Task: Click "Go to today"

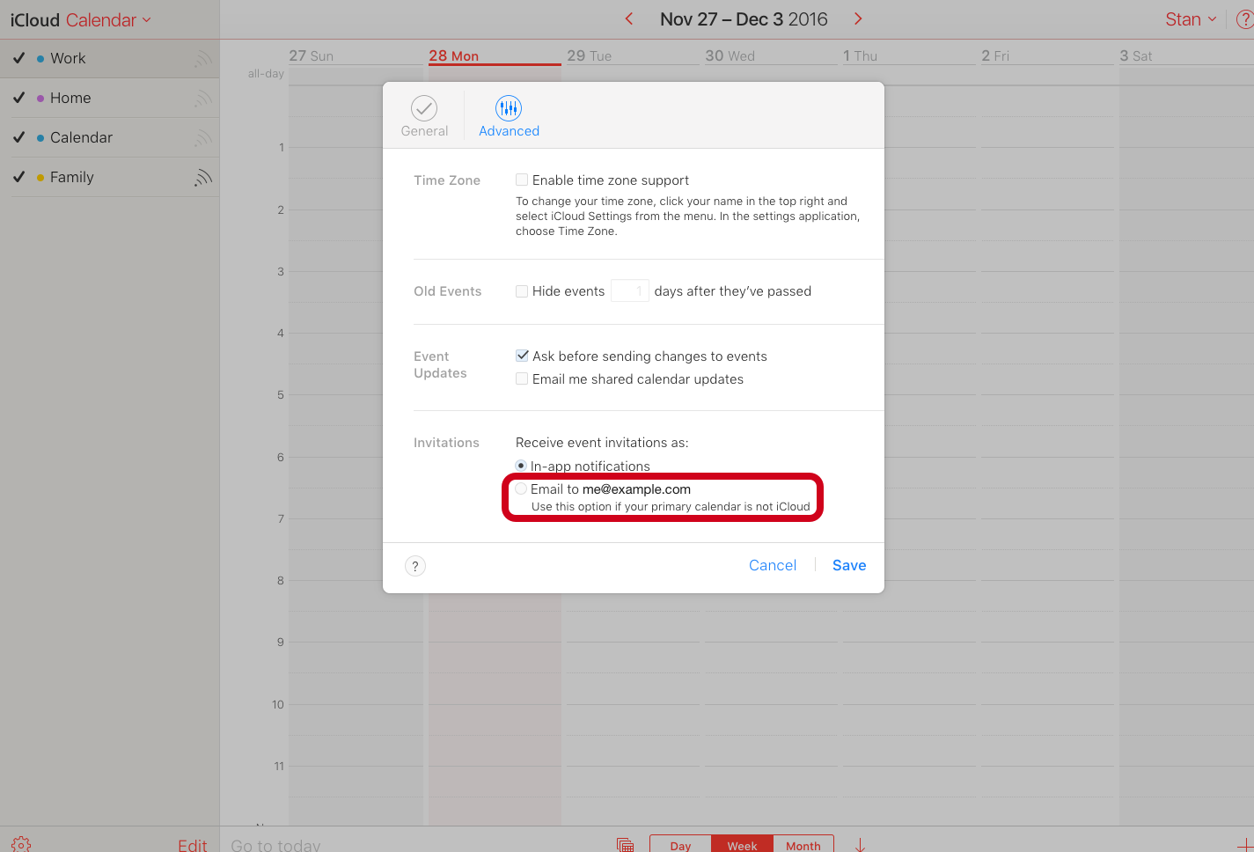Action: (x=274, y=843)
